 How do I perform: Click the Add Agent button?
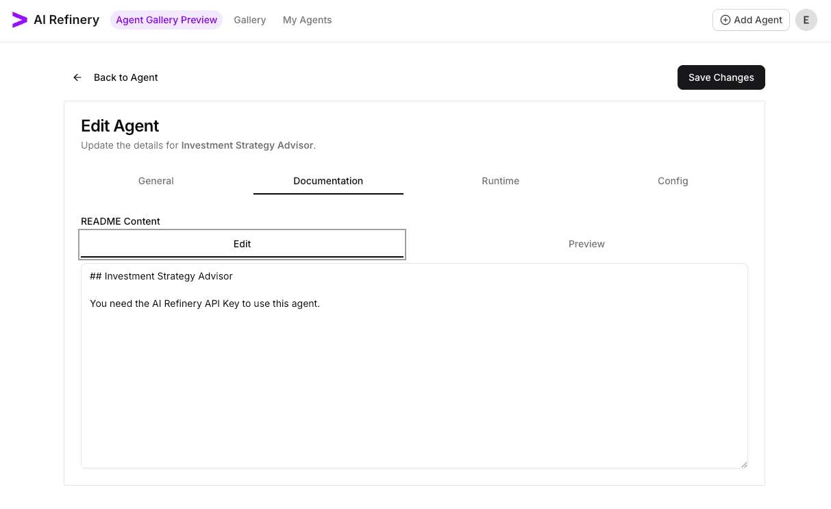[x=751, y=20]
